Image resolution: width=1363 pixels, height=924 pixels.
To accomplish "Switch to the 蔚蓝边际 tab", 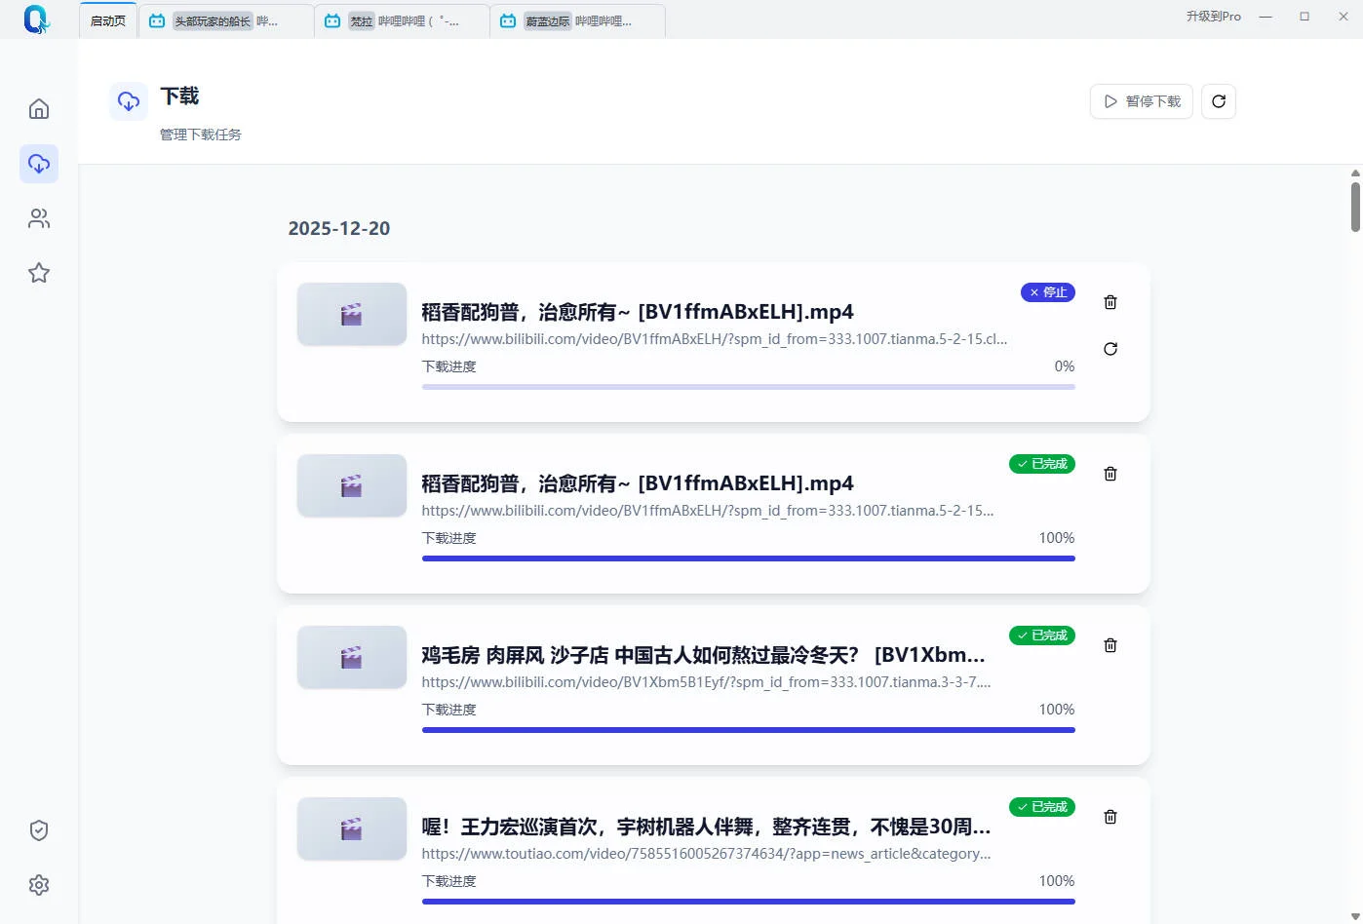I will click(575, 19).
